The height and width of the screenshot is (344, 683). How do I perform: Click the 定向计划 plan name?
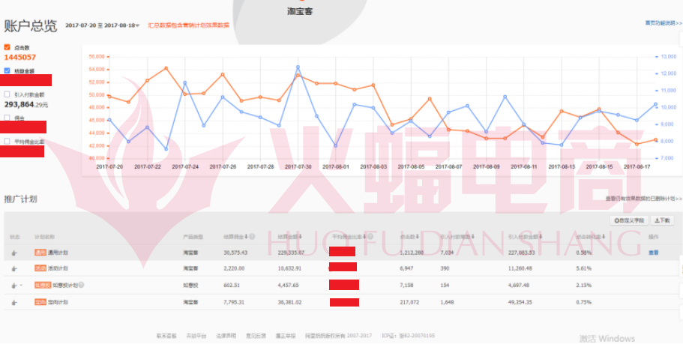coord(58,302)
